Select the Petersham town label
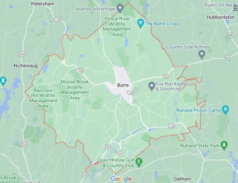The width and height of the screenshot is (238, 183). click(43, 4)
